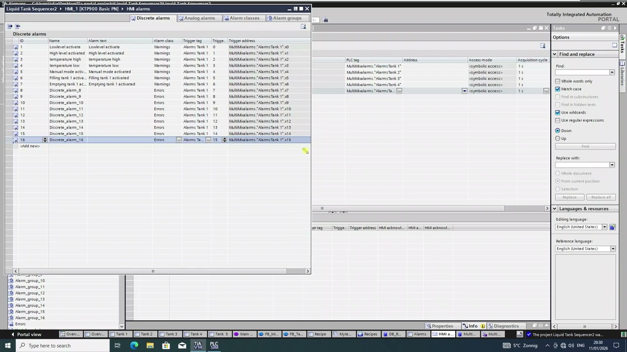Click ID stepper on row 16
Screen dimensions: 627x352
[x=45, y=140]
